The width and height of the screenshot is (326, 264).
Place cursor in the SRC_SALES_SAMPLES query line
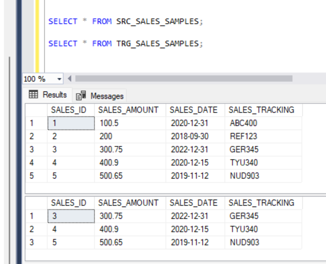(126, 22)
